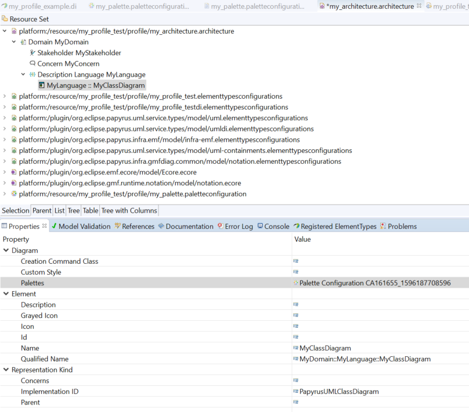Open the Table page tab

click(91, 210)
